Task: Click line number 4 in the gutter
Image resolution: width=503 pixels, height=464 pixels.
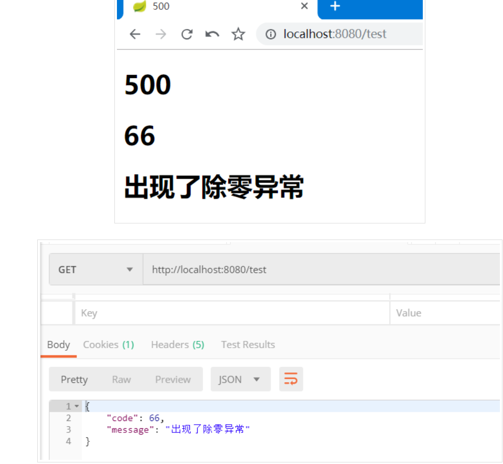Action: (68, 441)
